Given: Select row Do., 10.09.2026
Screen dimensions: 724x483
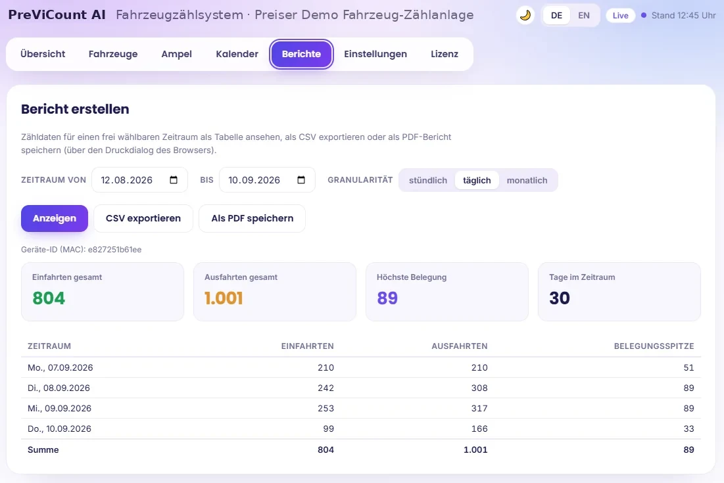Looking at the screenshot, I should 360,428.
